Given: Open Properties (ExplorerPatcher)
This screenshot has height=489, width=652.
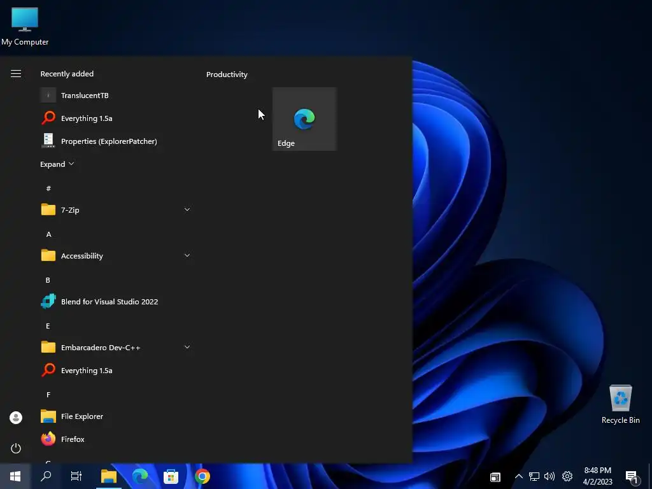Looking at the screenshot, I should pos(117,141).
